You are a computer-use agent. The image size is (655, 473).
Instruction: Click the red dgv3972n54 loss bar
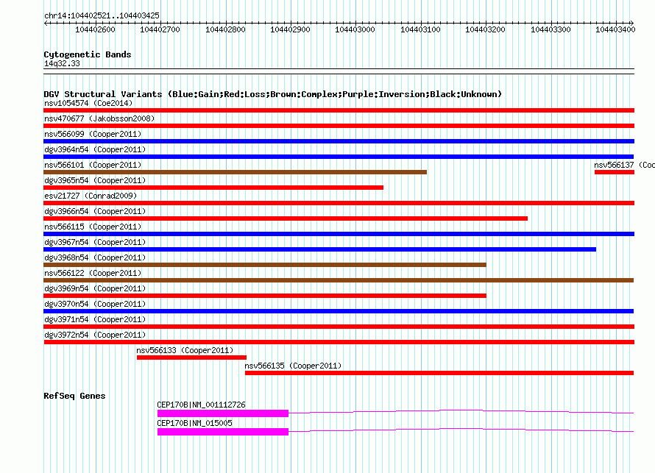(x=339, y=342)
